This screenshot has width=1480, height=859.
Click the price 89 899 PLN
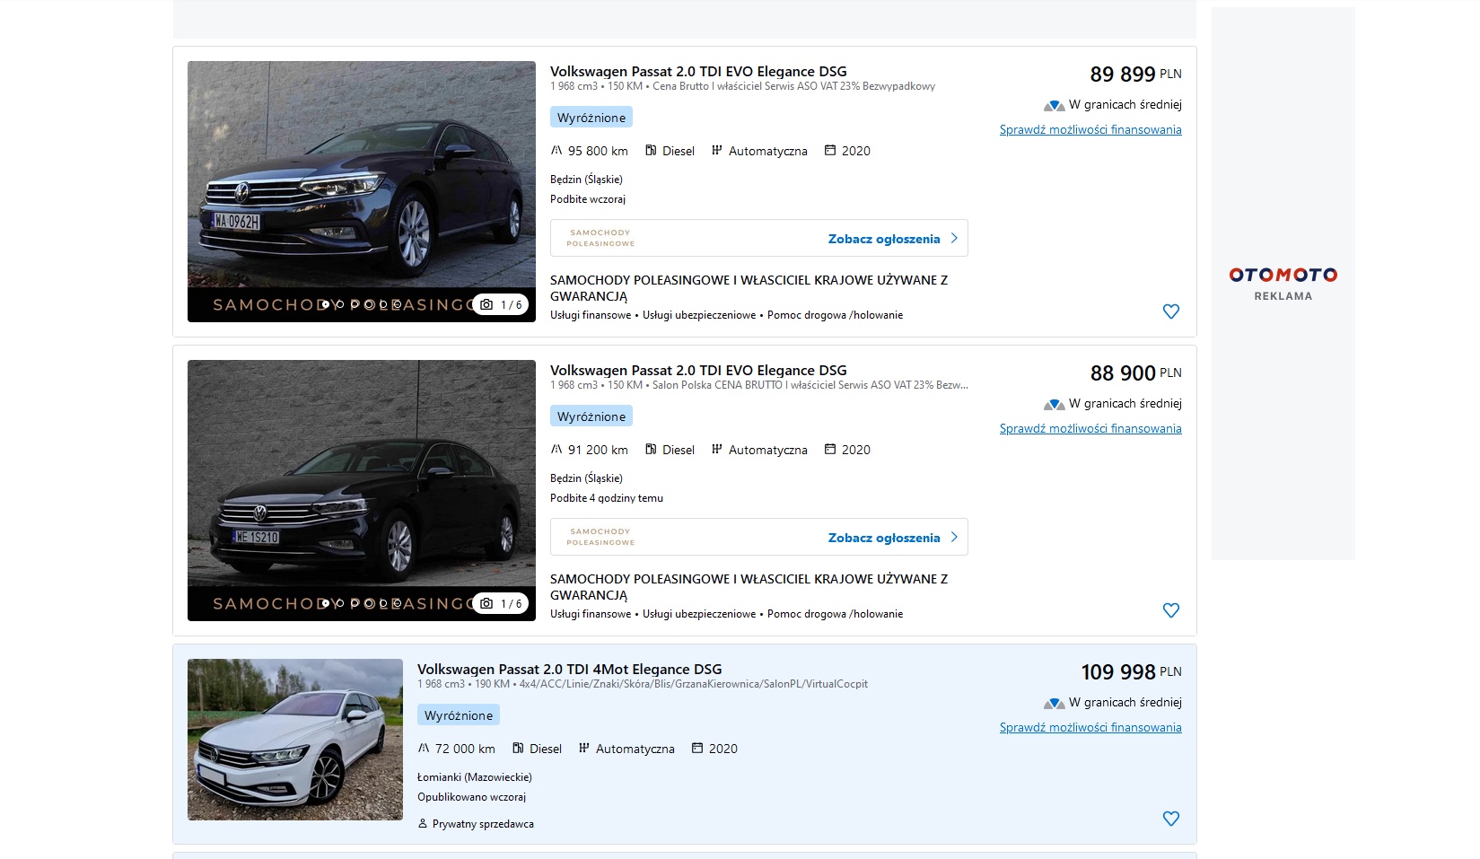(1135, 75)
